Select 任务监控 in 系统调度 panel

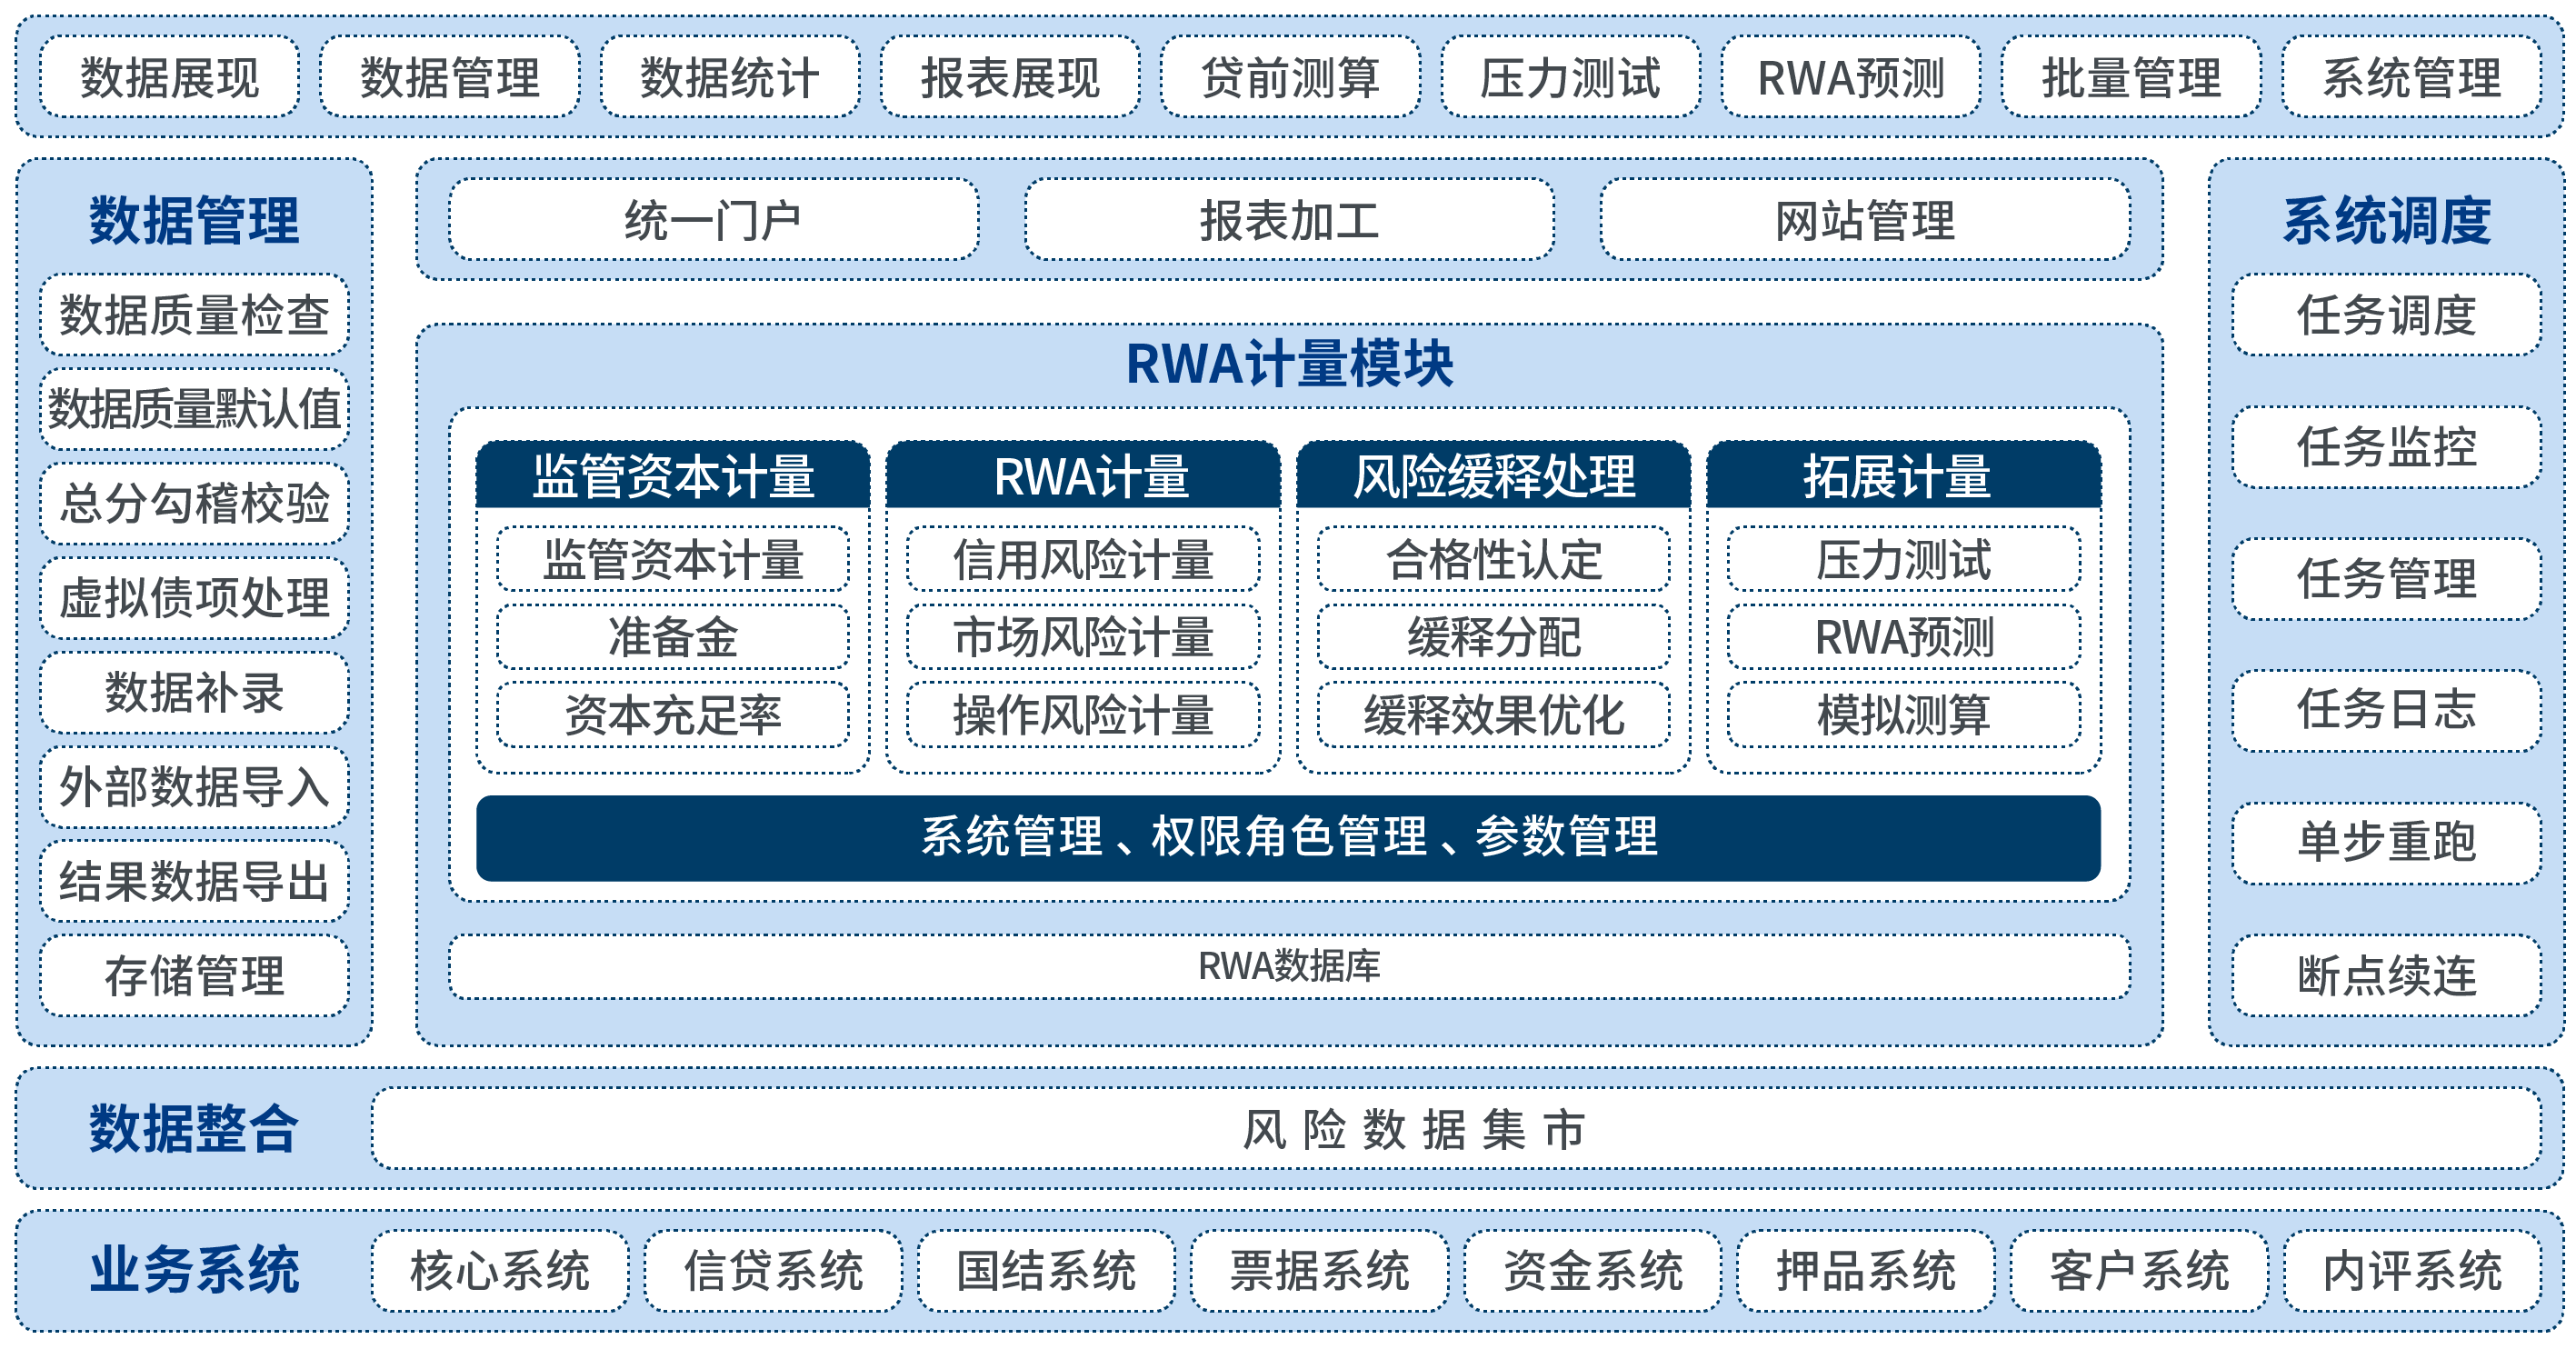click(2386, 447)
